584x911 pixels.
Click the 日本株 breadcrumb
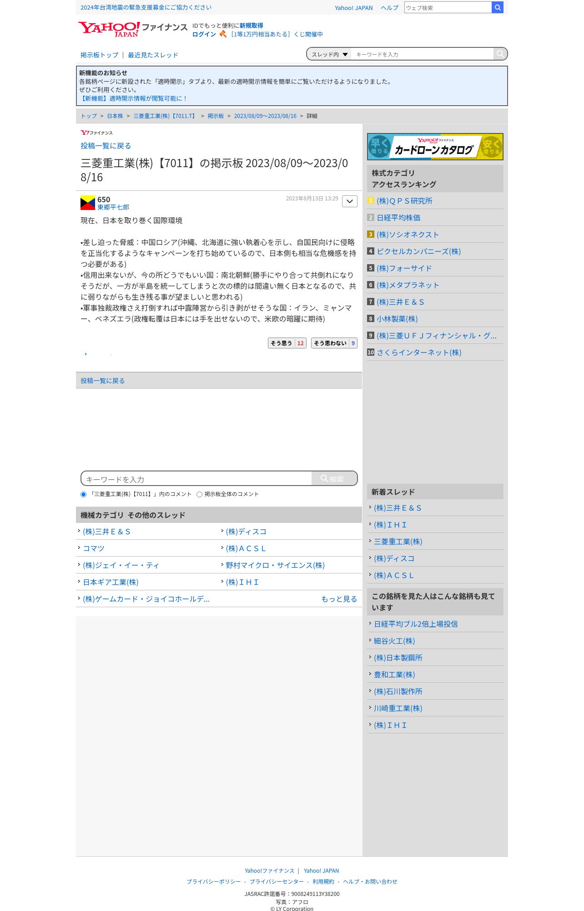pos(115,116)
